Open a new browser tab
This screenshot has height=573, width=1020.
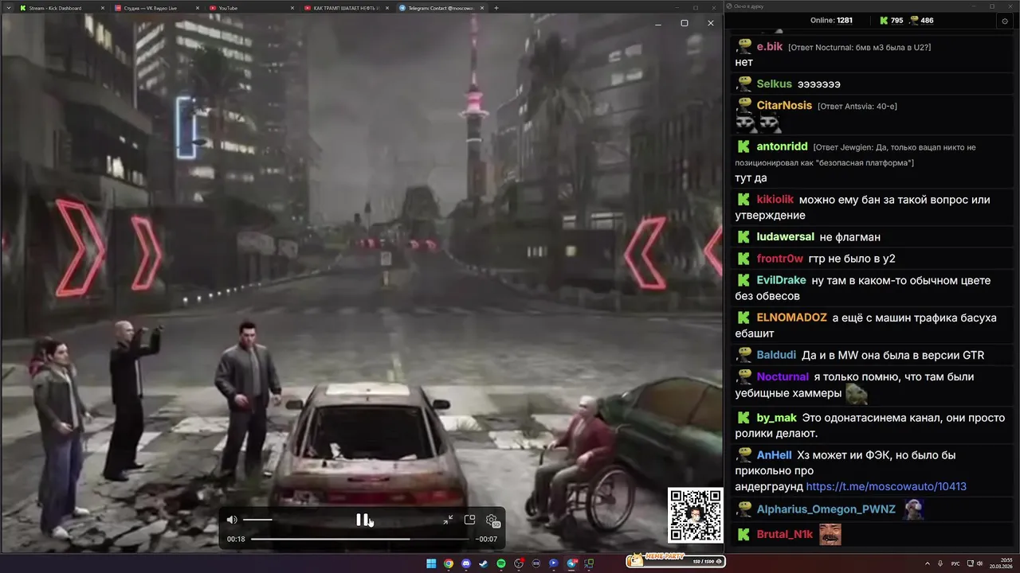click(496, 8)
